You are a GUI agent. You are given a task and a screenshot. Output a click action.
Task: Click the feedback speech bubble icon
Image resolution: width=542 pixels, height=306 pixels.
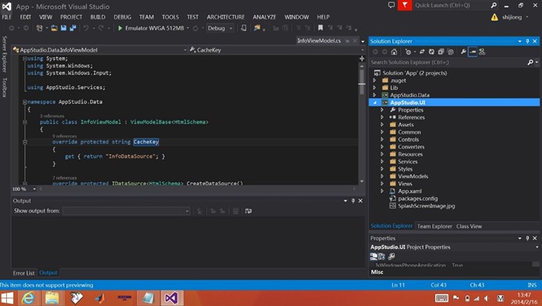pos(392,5)
